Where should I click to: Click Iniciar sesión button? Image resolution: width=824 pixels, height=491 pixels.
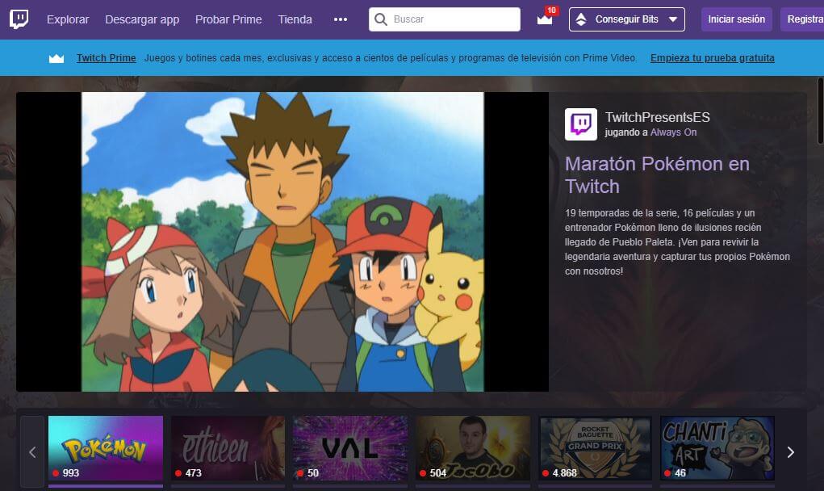coord(736,19)
